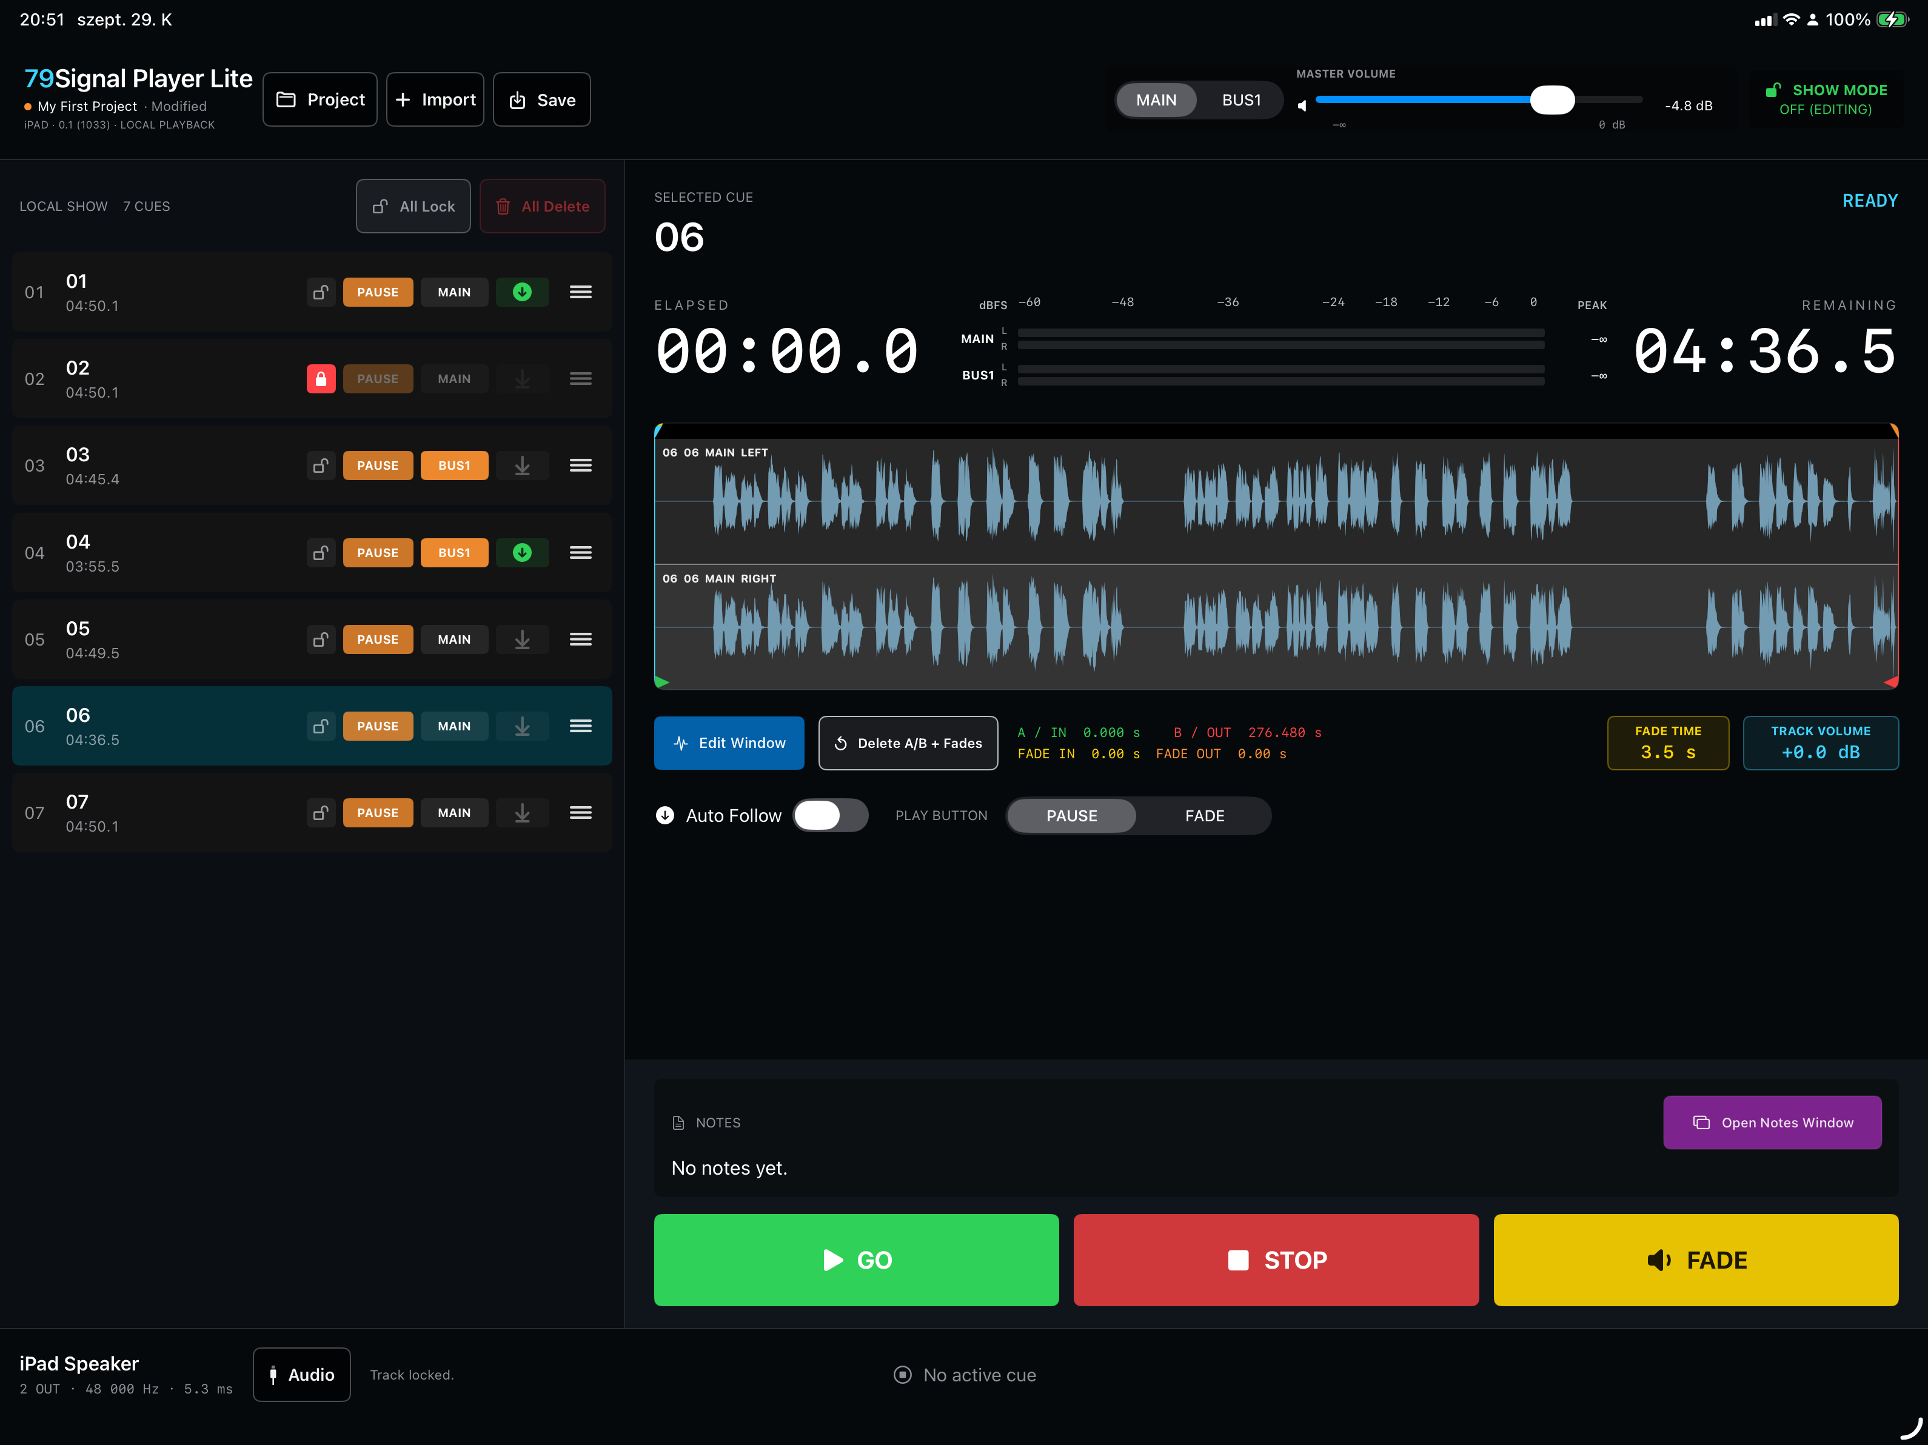Change cue 05 output MAIN bus
The height and width of the screenshot is (1445, 1928).
[454, 639]
